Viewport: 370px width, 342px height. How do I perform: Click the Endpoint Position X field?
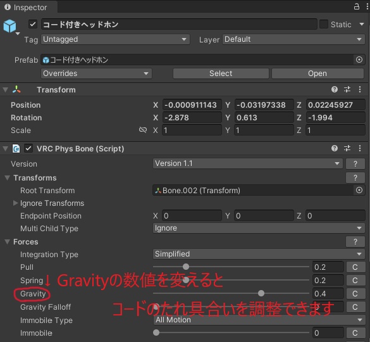coord(192,216)
